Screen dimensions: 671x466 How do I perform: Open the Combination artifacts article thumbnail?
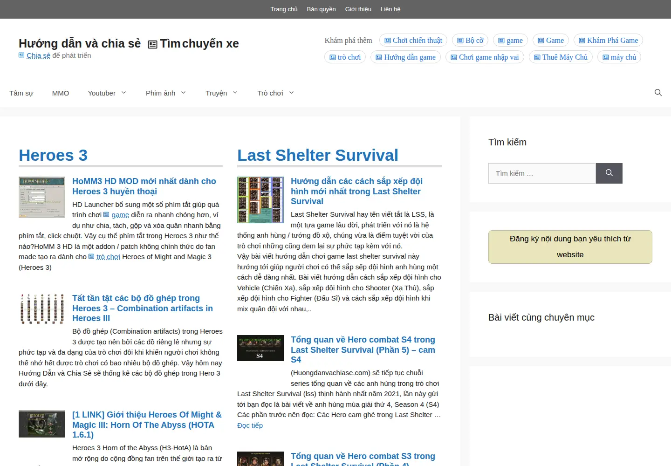pyautogui.click(x=42, y=308)
